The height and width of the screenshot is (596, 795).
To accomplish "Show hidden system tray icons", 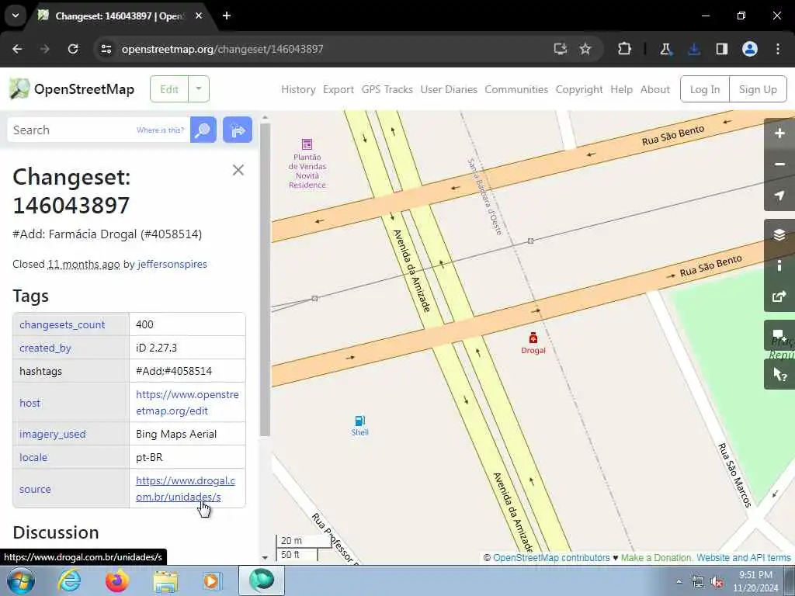I will pos(679,581).
